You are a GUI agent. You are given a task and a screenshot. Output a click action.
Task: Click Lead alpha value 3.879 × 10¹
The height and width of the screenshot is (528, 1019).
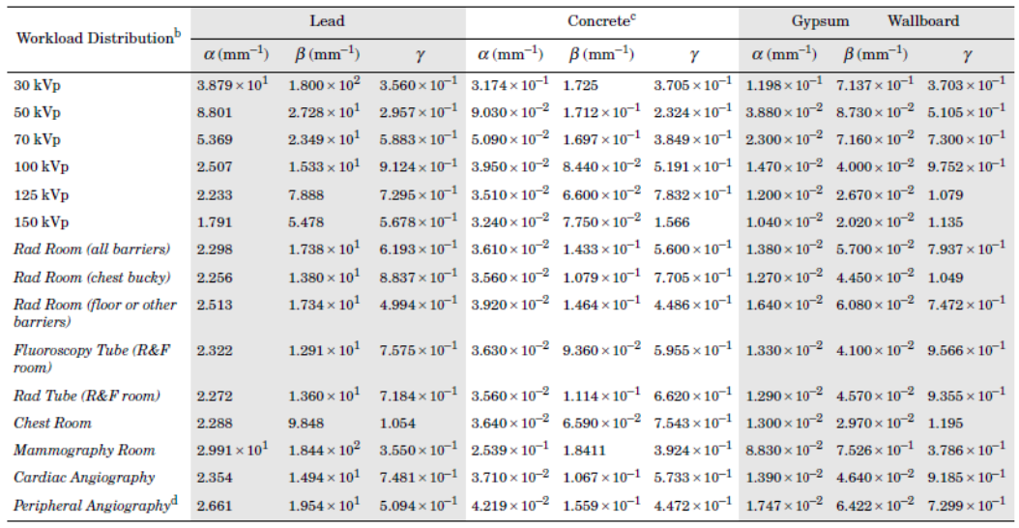pos(233,84)
